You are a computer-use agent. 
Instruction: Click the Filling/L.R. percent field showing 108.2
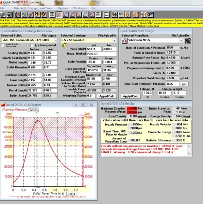[x=148, y=93]
